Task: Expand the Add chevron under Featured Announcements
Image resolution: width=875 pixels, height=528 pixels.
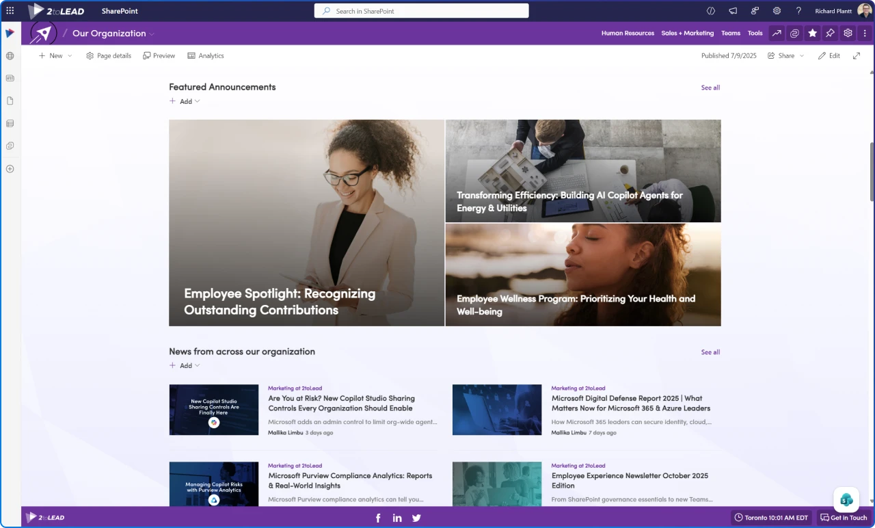Action: click(x=197, y=101)
